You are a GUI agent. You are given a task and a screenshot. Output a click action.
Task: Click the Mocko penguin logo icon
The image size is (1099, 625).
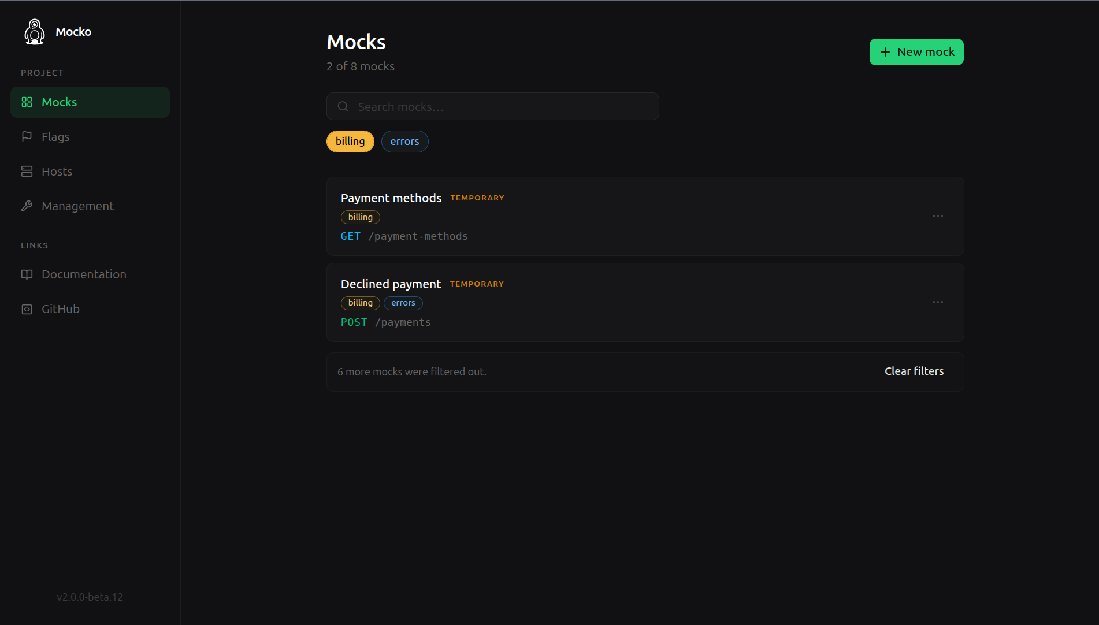pos(35,32)
